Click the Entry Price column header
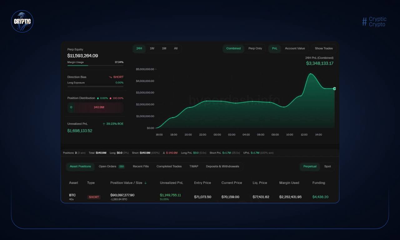The image size is (400, 240). [x=202, y=183]
